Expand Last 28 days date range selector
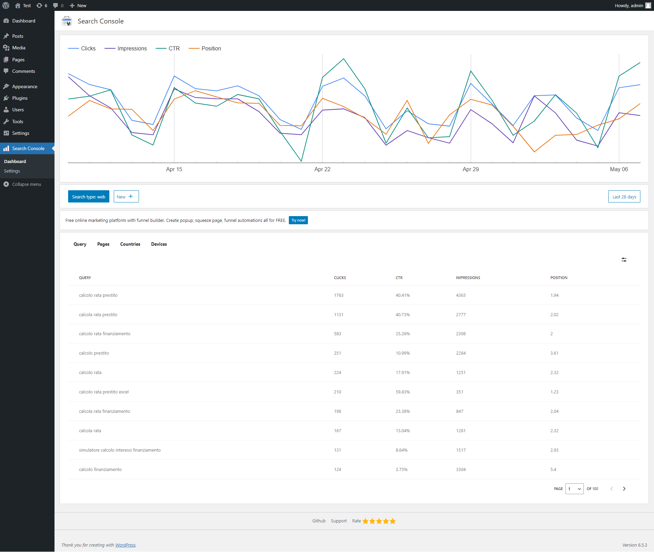 (623, 196)
